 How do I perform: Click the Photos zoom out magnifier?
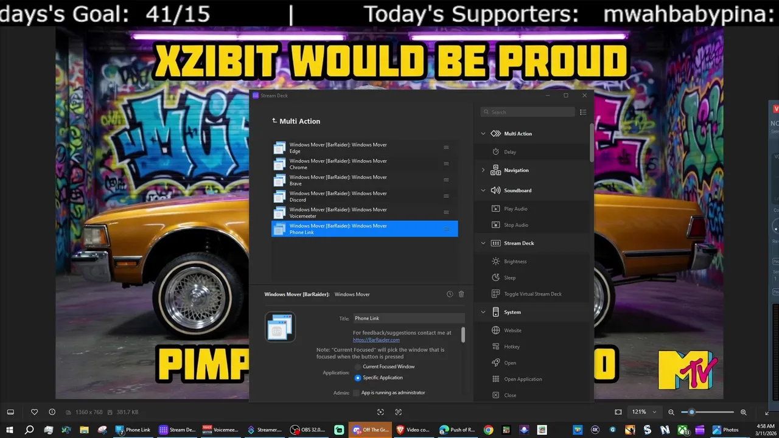coord(671,412)
